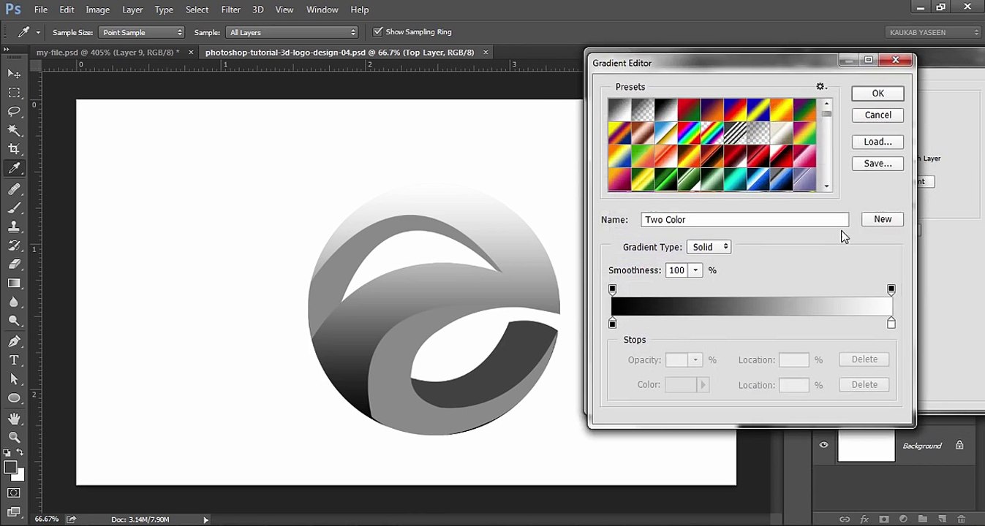The width and height of the screenshot is (985, 526).
Task: Open the gradient presets gear menu
Action: (821, 87)
